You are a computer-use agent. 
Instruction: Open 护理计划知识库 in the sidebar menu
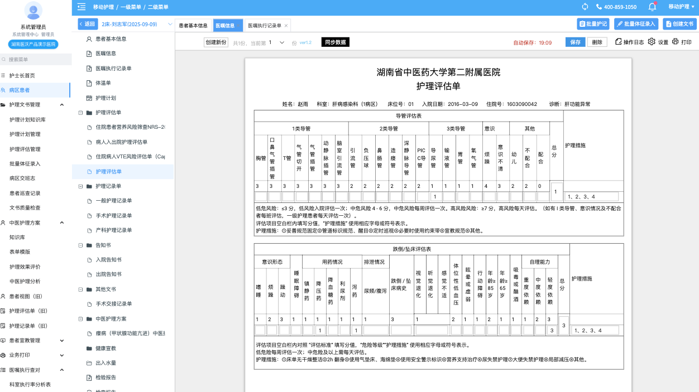tap(28, 120)
